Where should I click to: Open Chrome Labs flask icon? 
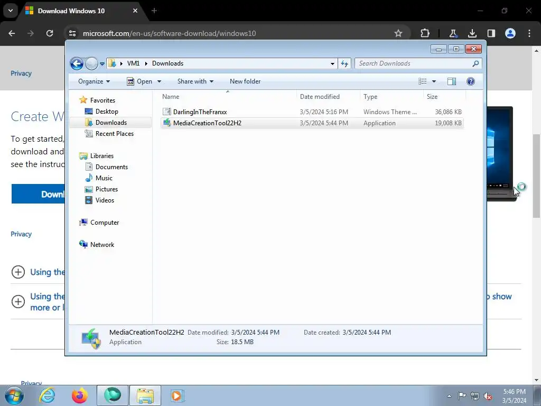pyautogui.click(x=453, y=33)
